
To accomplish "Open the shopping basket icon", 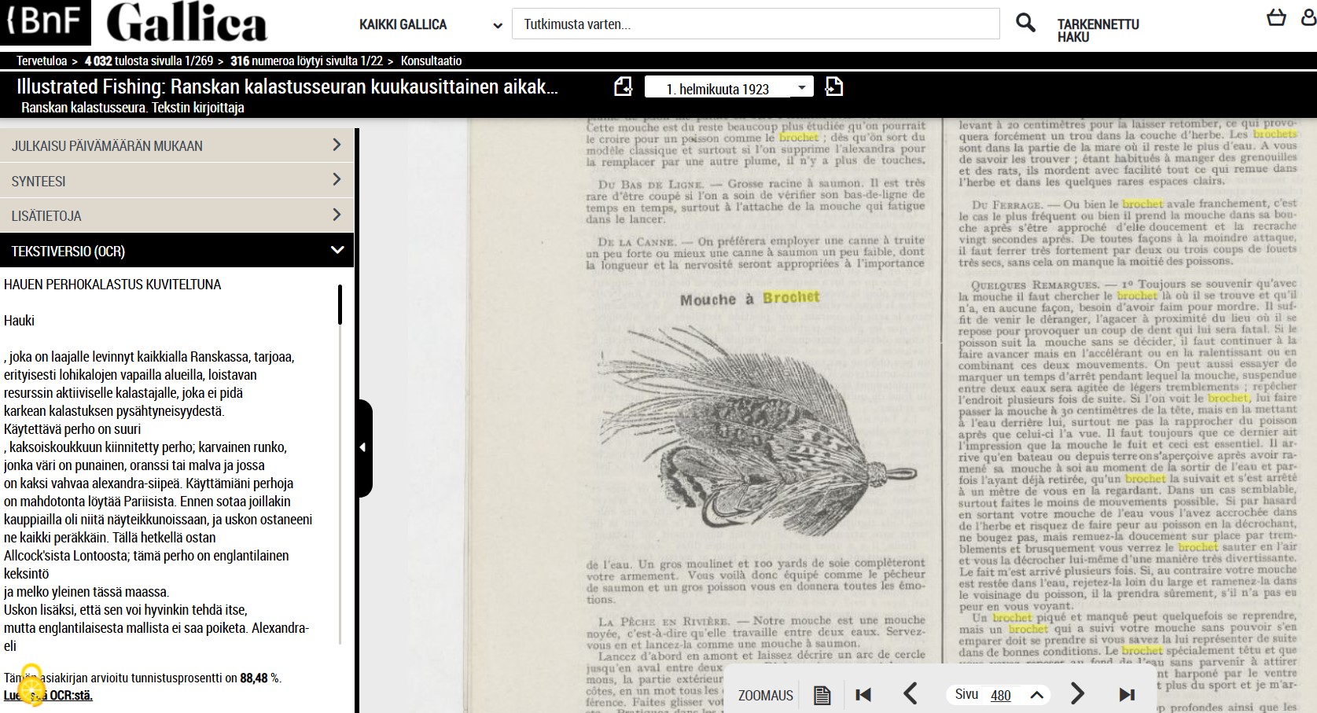I will 1276,17.
